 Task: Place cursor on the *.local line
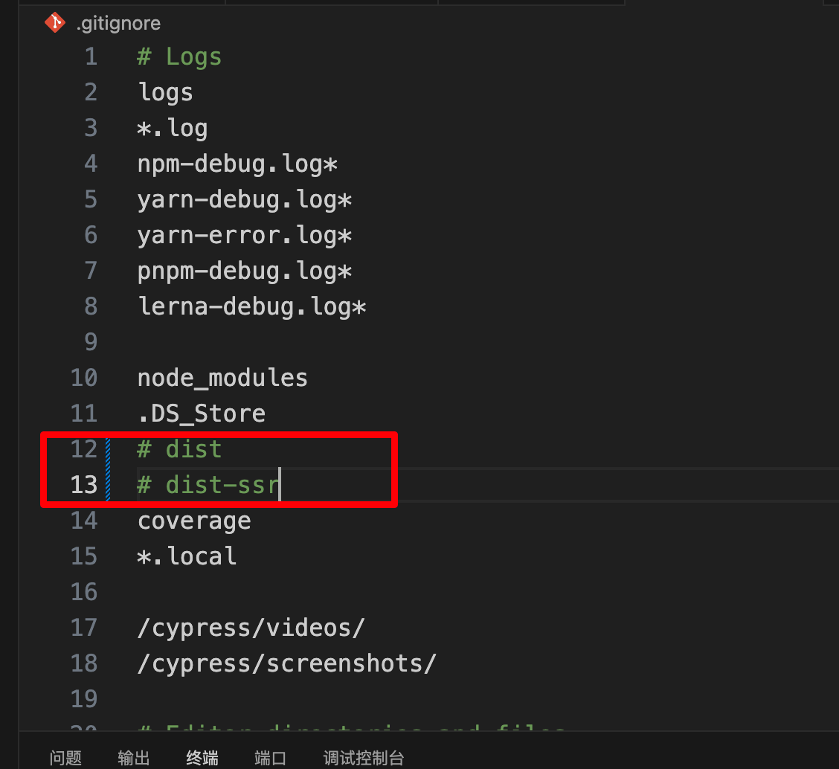187,556
